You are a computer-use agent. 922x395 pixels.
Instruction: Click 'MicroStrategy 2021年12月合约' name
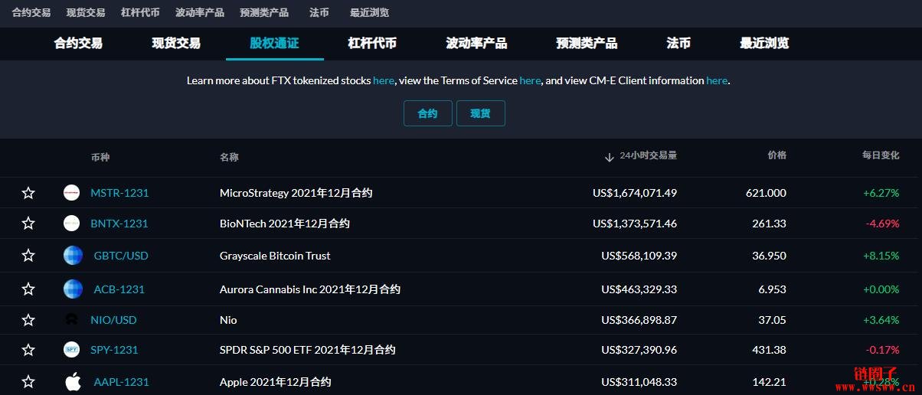pyautogui.click(x=296, y=193)
